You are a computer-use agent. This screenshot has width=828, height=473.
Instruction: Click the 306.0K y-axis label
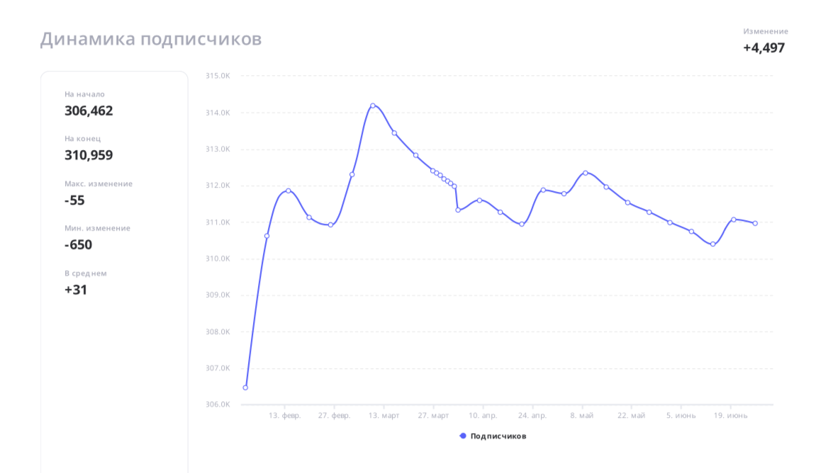[x=218, y=404]
